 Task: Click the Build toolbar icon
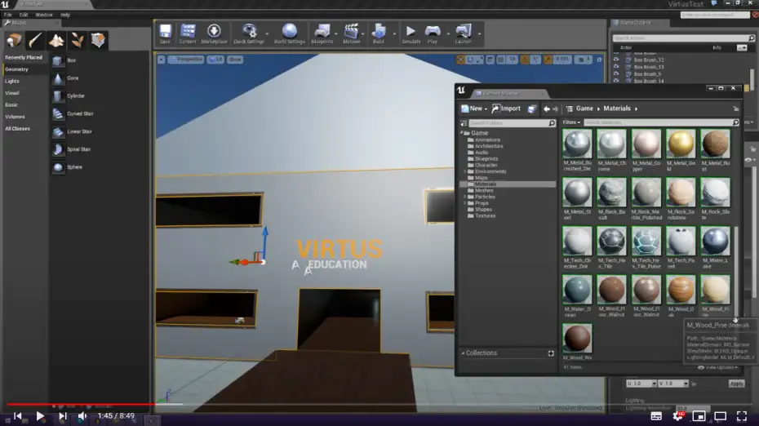pos(379,33)
